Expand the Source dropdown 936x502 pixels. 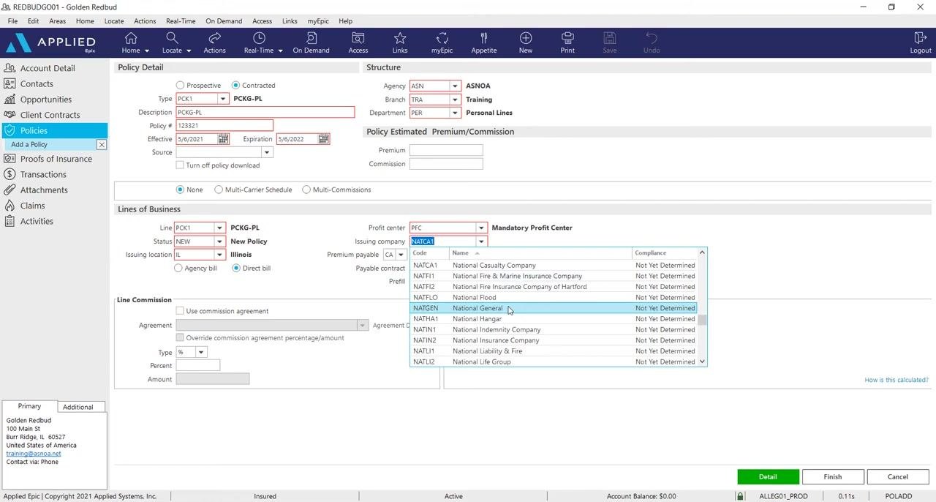pyautogui.click(x=267, y=152)
